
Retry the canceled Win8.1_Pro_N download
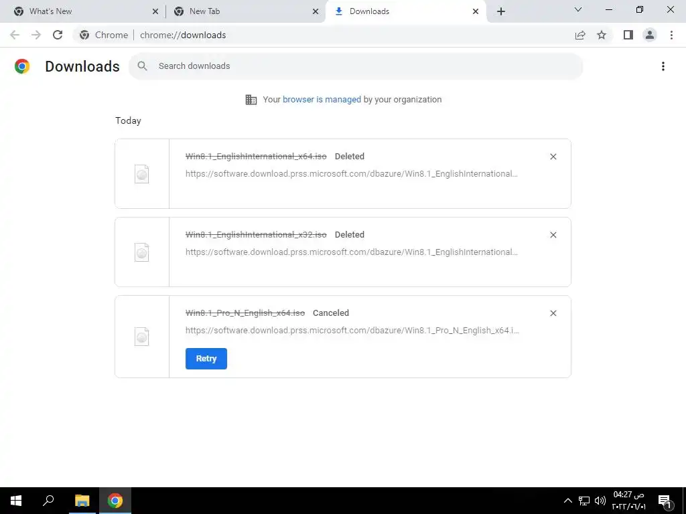point(206,359)
